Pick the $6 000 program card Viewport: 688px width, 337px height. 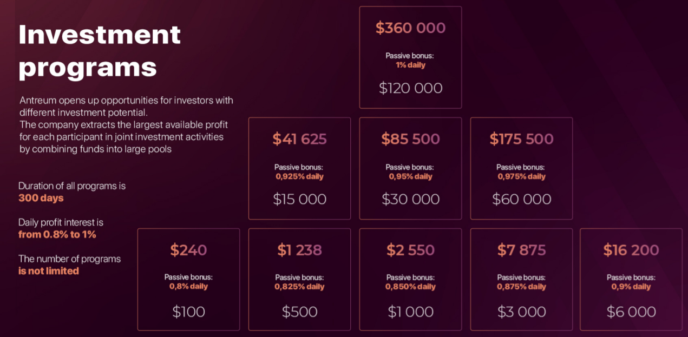[631, 279]
